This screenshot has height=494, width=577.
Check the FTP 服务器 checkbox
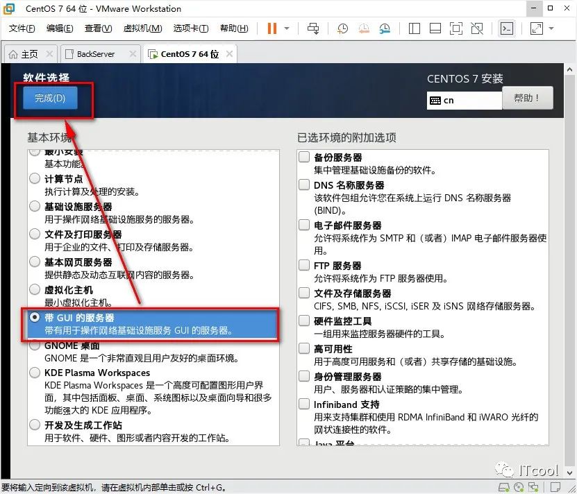click(304, 265)
